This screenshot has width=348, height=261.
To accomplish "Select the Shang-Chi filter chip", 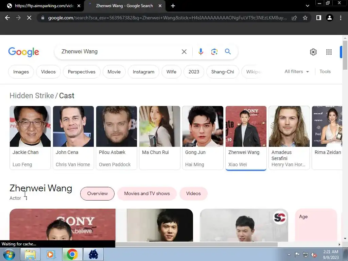I will pos(223,72).
